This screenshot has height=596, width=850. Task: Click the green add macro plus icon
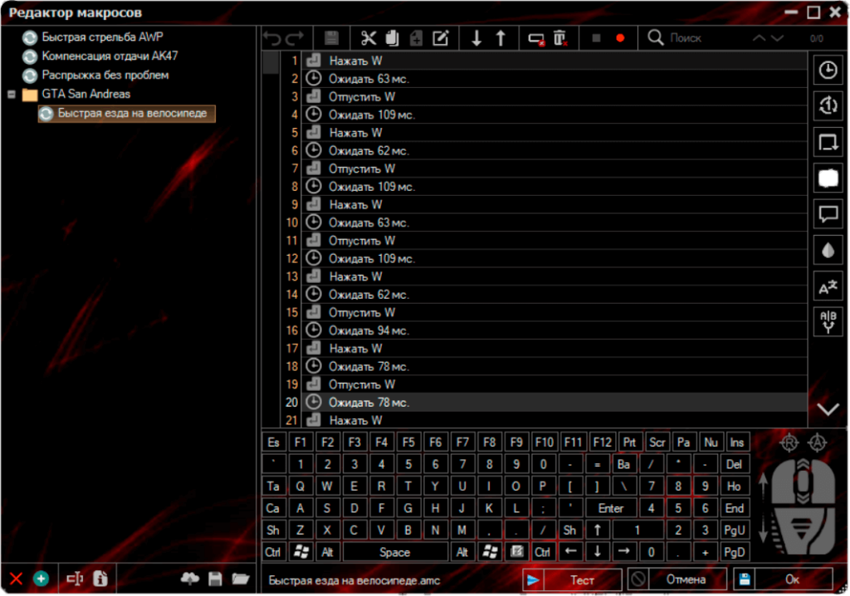[x=41, y=579]
